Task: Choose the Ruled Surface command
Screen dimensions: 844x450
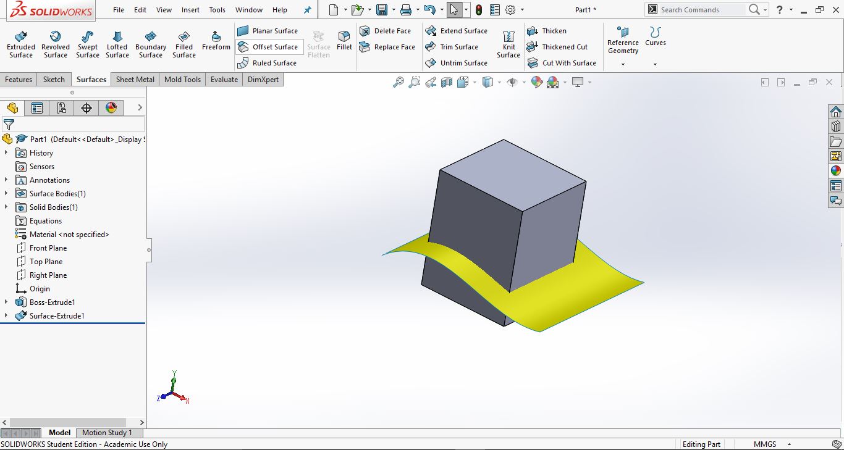Action: point(268,63)
